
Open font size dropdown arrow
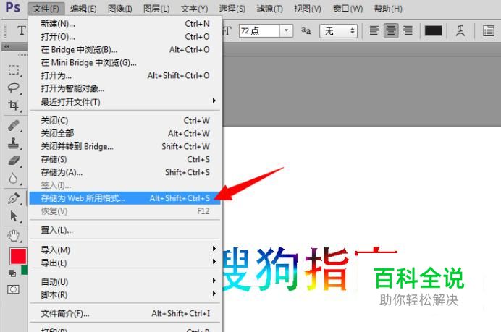[287, 30]
